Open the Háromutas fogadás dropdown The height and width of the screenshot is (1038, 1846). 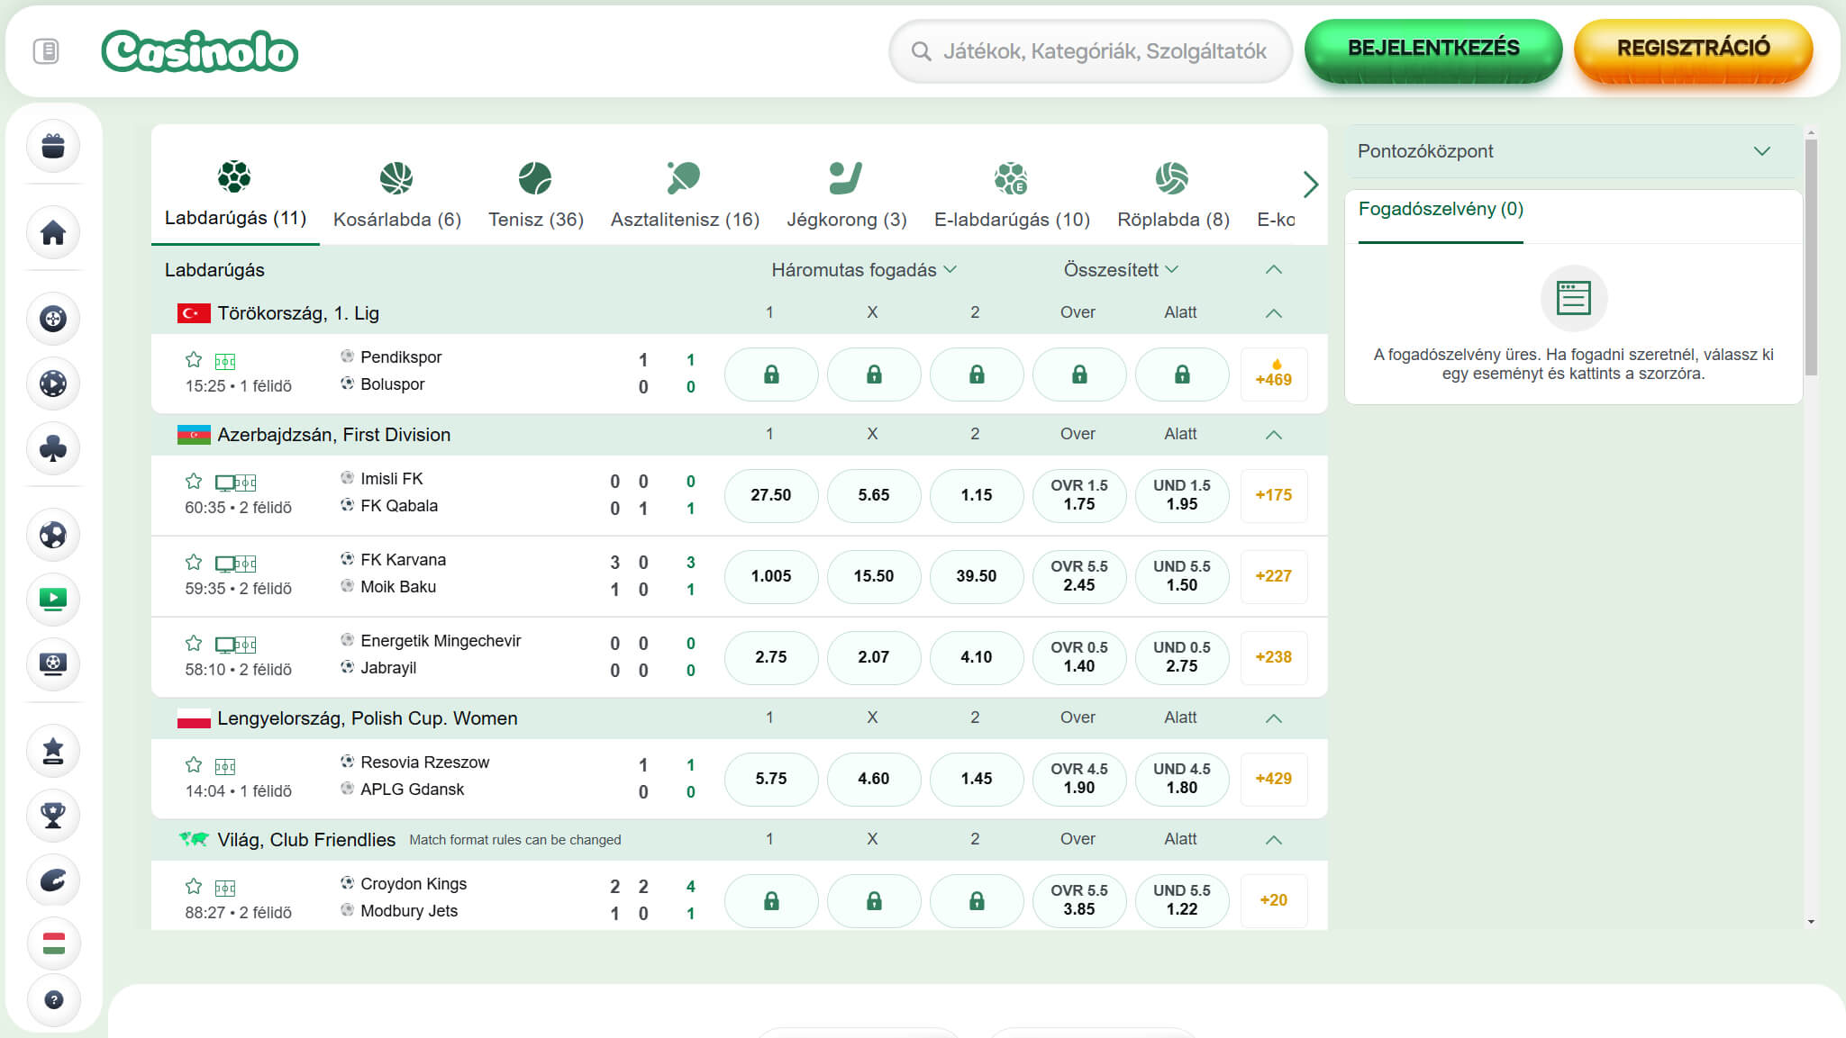click(x=863, y=270)
